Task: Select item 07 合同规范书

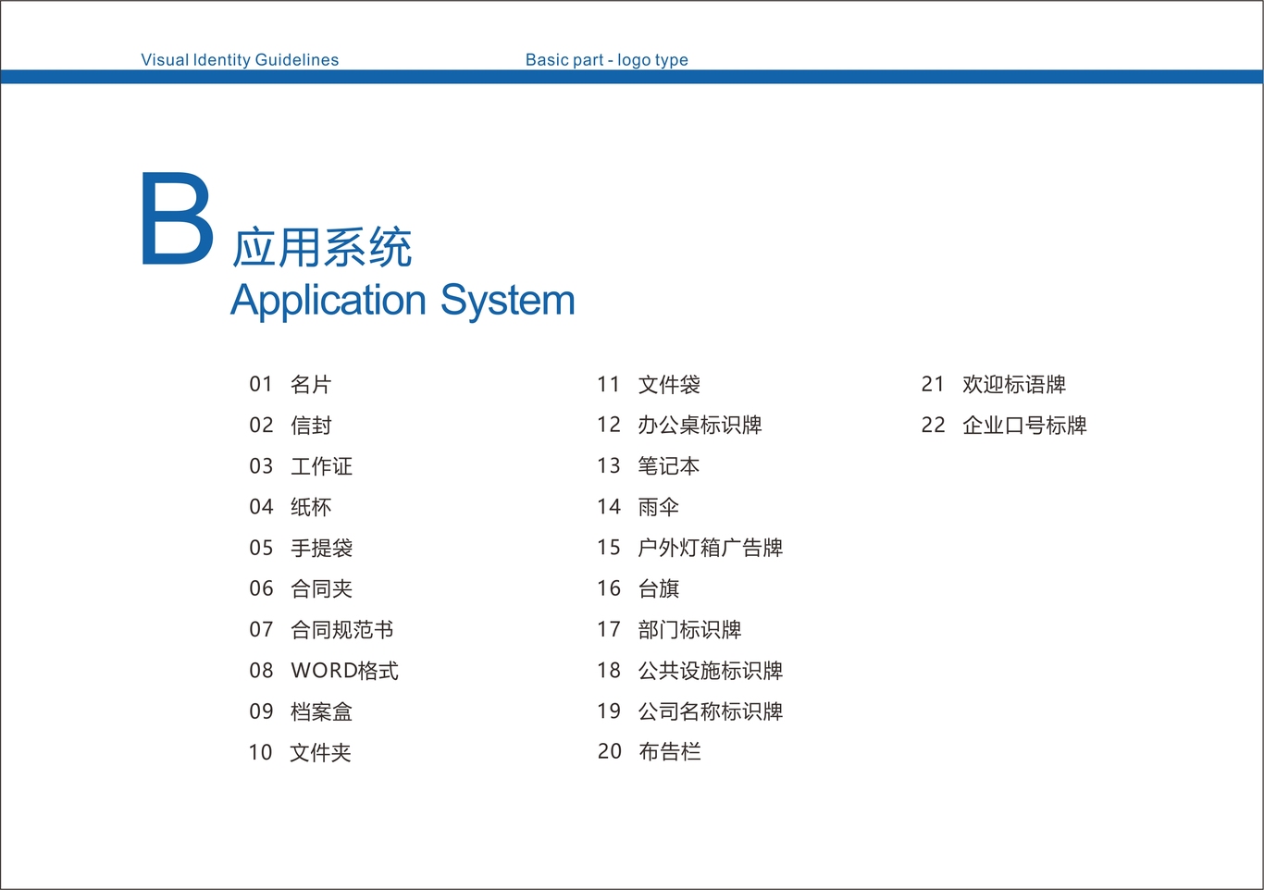Action: (x=321, y=629)
